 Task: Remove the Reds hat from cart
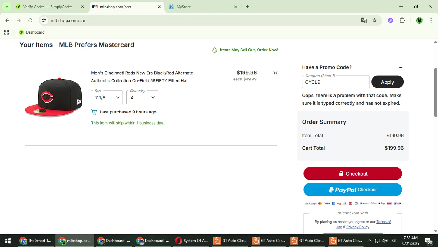point(275,73)
